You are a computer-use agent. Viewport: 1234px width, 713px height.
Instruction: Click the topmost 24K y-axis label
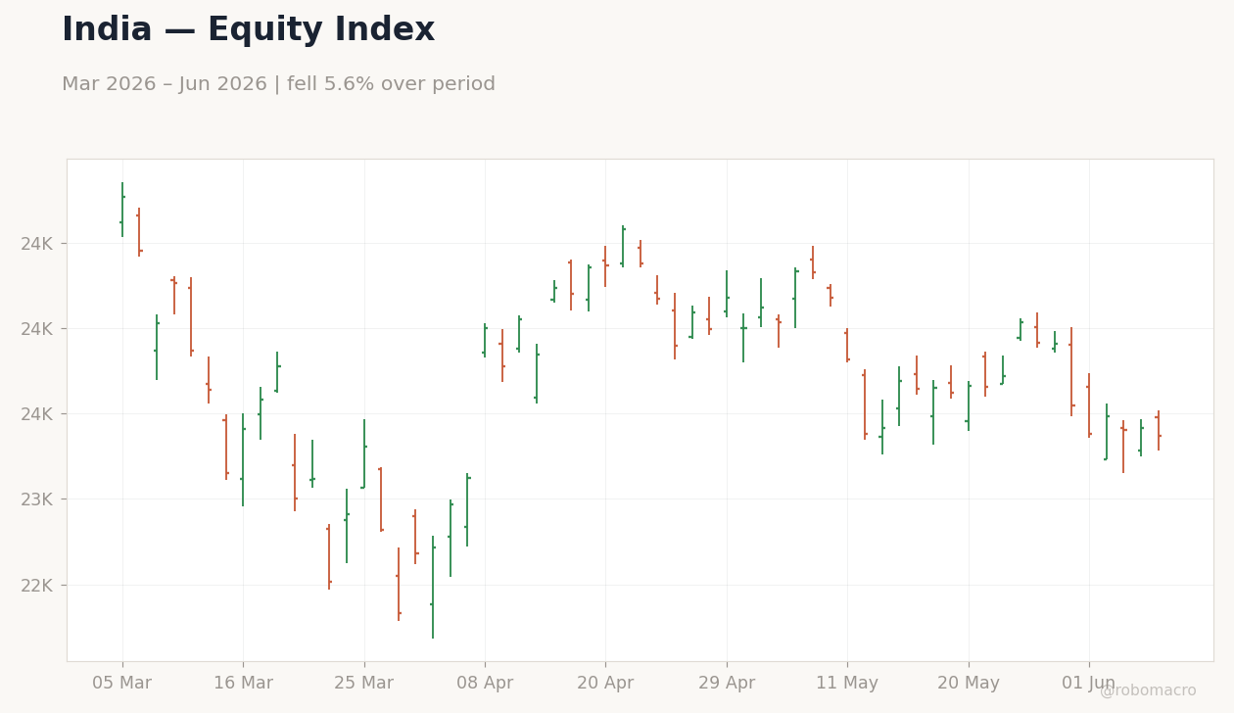point(36,243)
